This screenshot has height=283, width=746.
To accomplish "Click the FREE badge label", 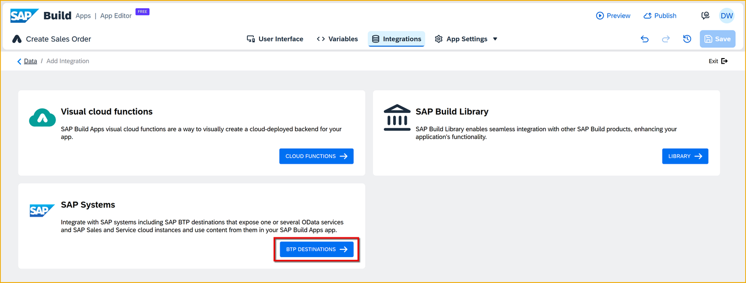I will (x=142, y=11).
